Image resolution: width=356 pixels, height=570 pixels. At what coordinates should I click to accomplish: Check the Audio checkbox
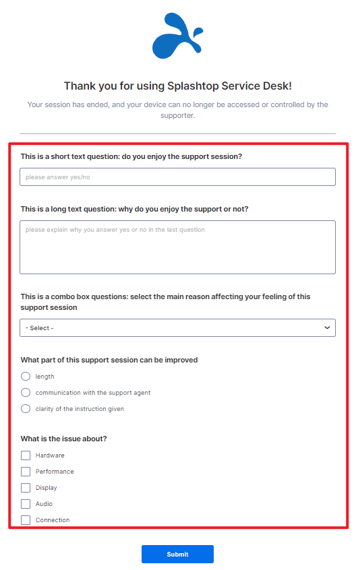click(x=26, y=504)
